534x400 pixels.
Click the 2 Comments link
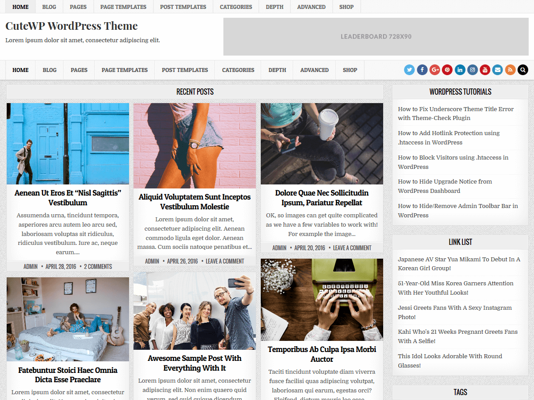pos(98,266)
